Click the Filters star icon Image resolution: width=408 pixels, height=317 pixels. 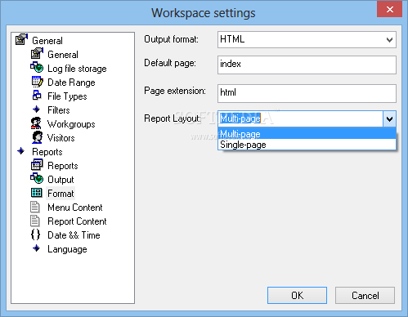(x=36, y=109)
